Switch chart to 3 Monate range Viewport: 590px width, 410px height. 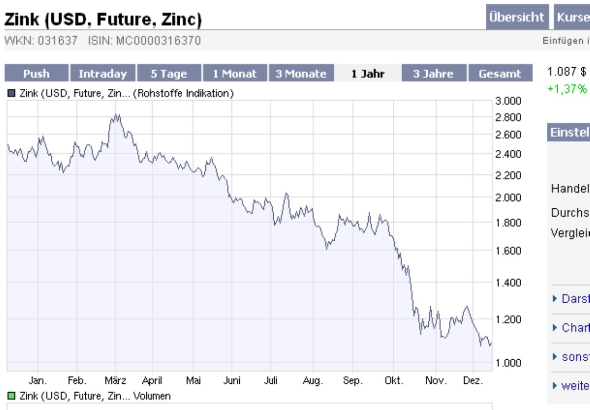[x=301, y=73]
